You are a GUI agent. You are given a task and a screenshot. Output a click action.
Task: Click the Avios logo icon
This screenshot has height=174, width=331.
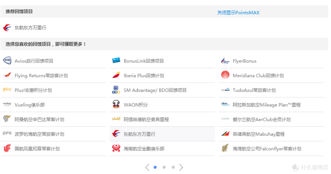7,61
